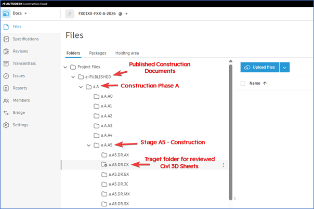
Task: Click the folder tree vertical scrollbar
Action: (231, 132)
